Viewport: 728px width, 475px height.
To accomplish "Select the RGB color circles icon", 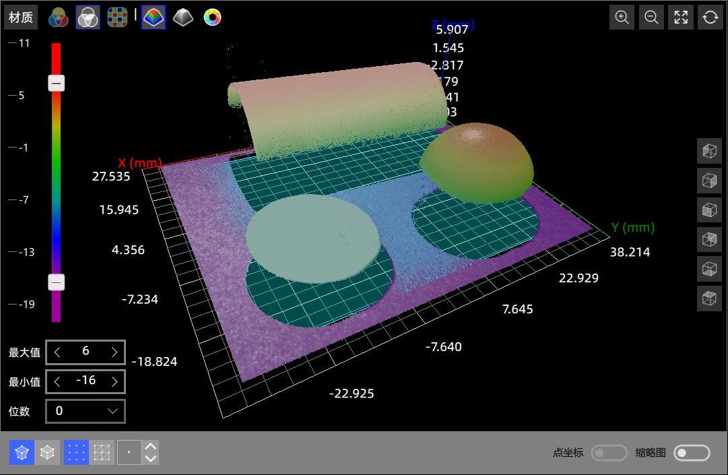I will tap(58, 18).
